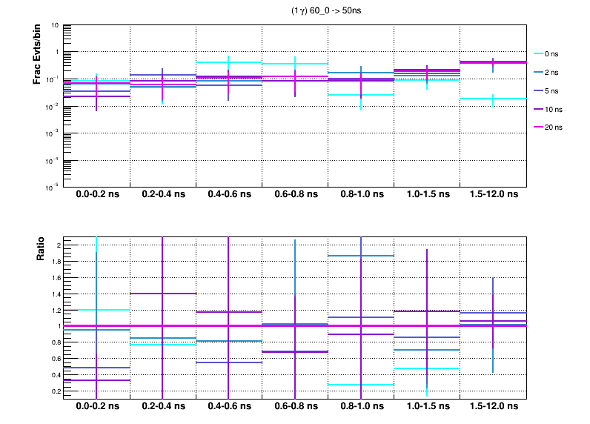Image resolution: width=590 pixels, height=424 pixels.
Task: Click the top panel's 1.5-12.0 ns bin label
Action: 494,195
